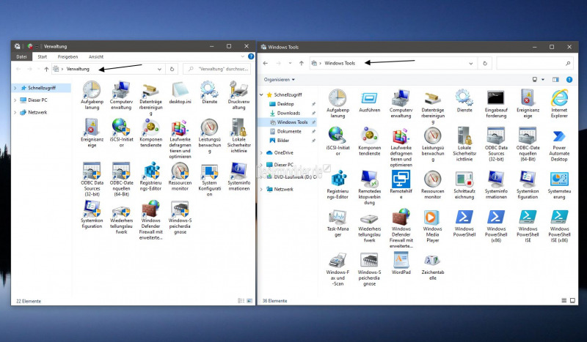The height and width of the screenshot is (342, 587).
Task: Launch the Registrierungs-Editor in the Verwaltung window
Action: coord(151,176)
